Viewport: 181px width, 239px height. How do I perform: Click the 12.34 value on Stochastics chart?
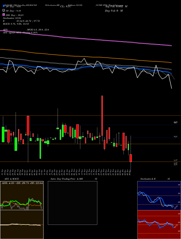pos(176,207)
